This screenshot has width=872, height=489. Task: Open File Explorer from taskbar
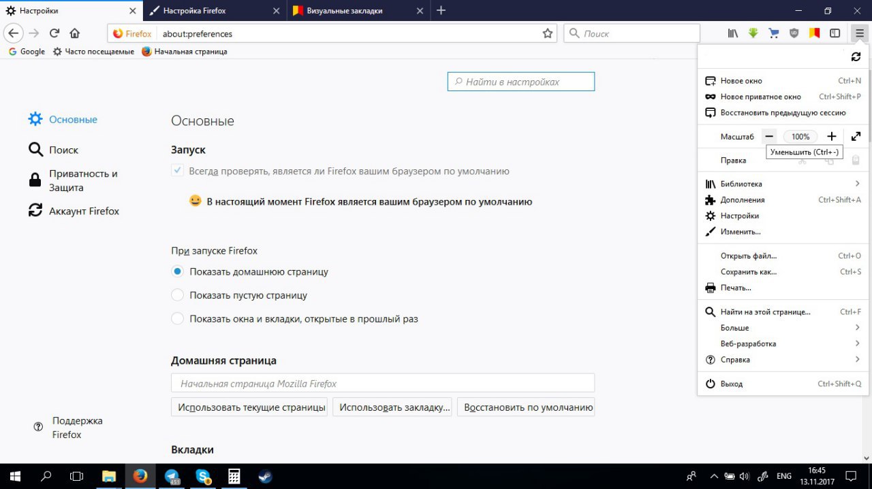tap(109, 476)
